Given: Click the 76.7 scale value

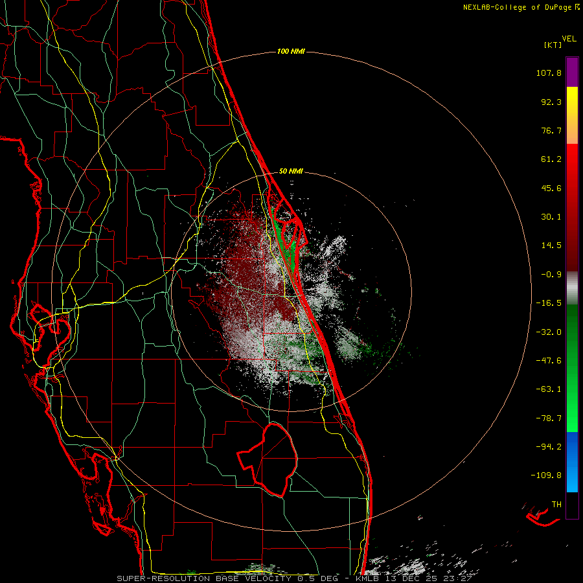Looking at the screenshot, I should [551, 130].
